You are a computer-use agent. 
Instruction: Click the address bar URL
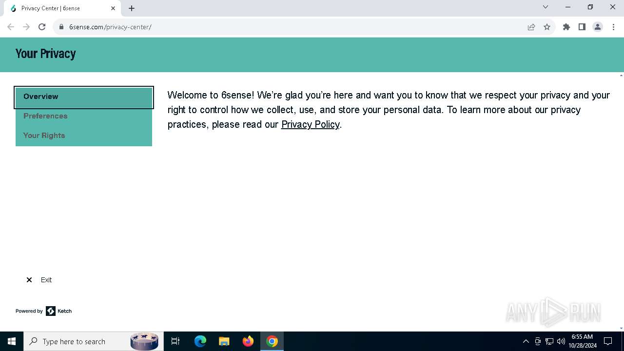pos(110,27)
